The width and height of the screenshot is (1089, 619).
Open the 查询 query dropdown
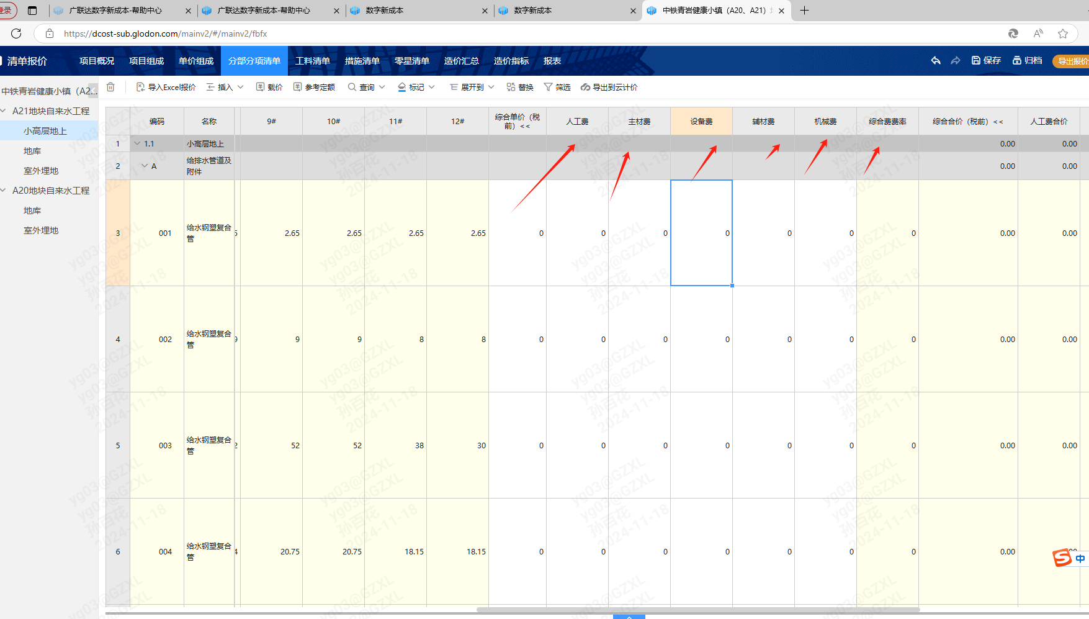(366, 87)
